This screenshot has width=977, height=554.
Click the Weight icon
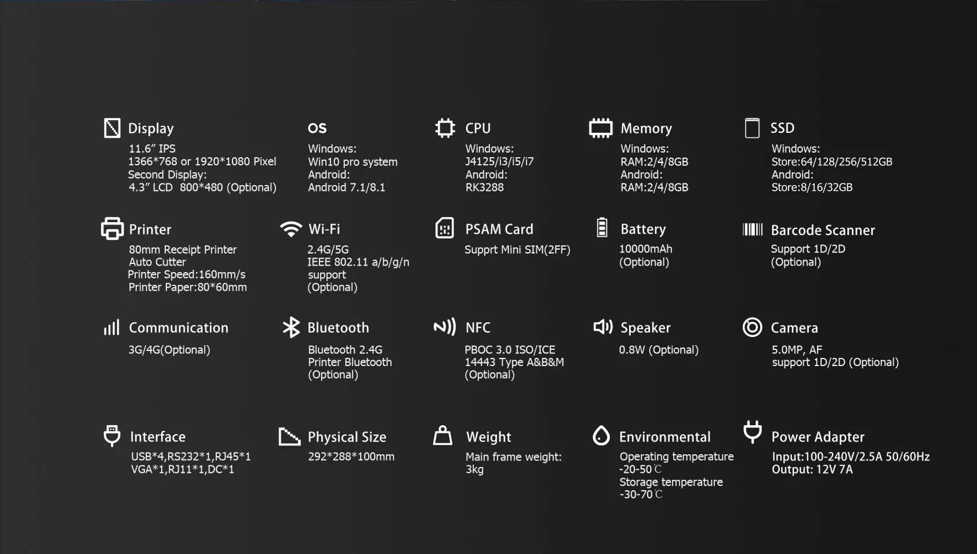coord(442,436)
